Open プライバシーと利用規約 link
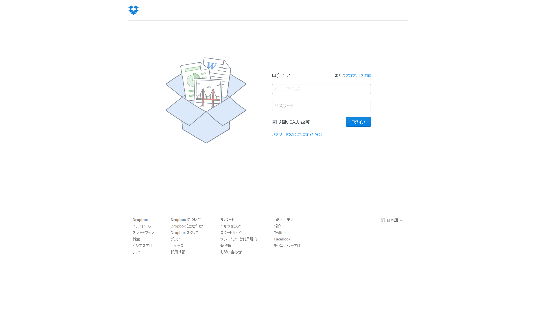 (239, 239)
